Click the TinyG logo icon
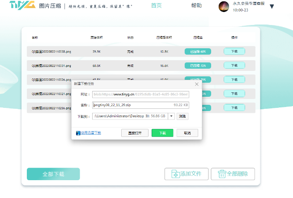 (x=22, y=5)
